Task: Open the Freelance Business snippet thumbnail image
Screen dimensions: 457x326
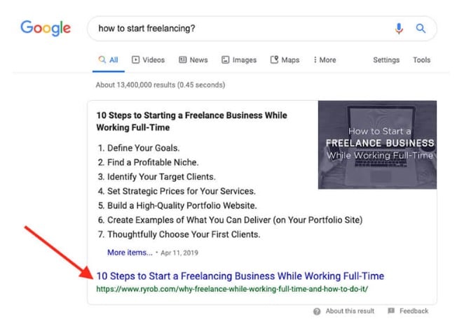Action: [377, 145]
